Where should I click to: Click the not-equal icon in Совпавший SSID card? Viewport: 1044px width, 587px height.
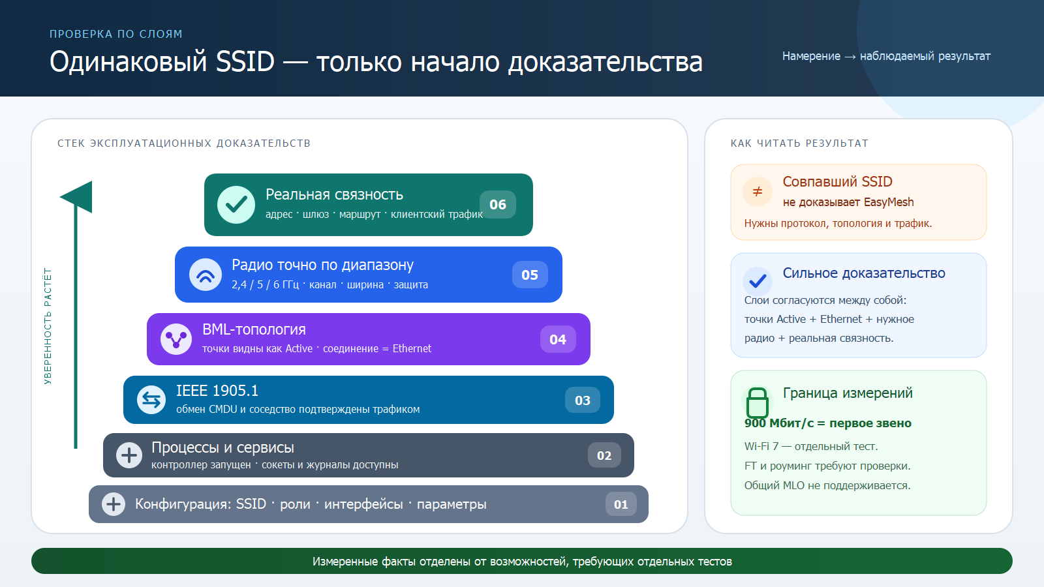758,192
